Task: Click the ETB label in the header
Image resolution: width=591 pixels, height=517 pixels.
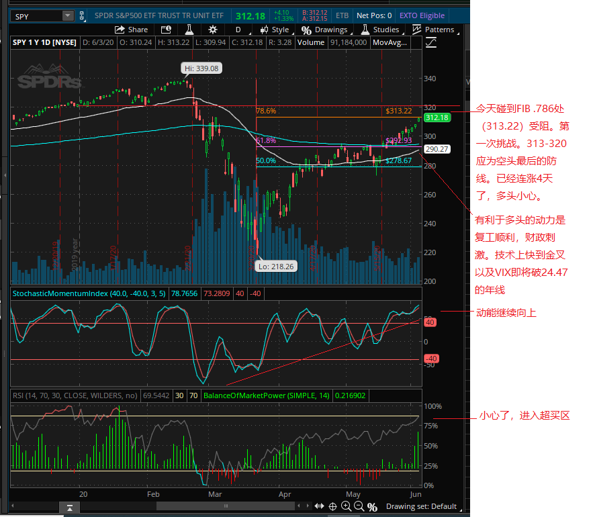Action: click(x=342, y=15)
